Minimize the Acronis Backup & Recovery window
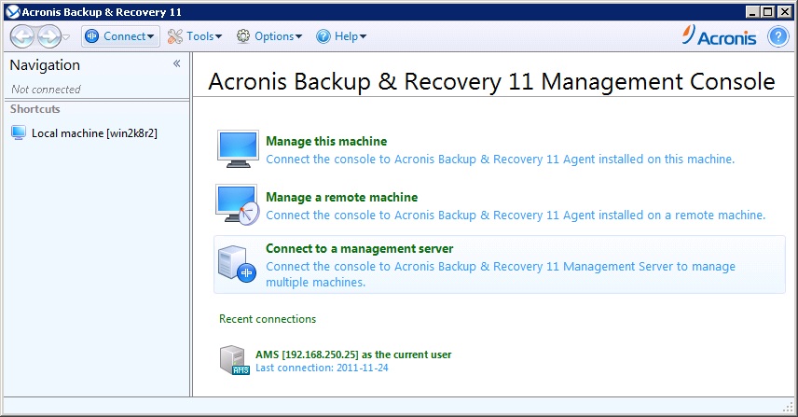This screenshot has height=417, width=798. 752,12
